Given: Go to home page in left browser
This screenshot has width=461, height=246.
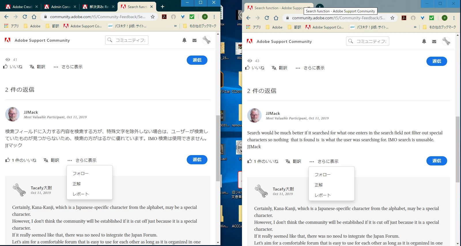Looking at the screenshot, I should pos(34,17).
